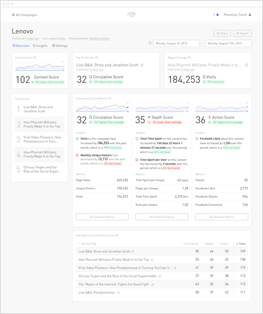
Task: Click red down icon by Depth Score average
Action: (149, 122)
